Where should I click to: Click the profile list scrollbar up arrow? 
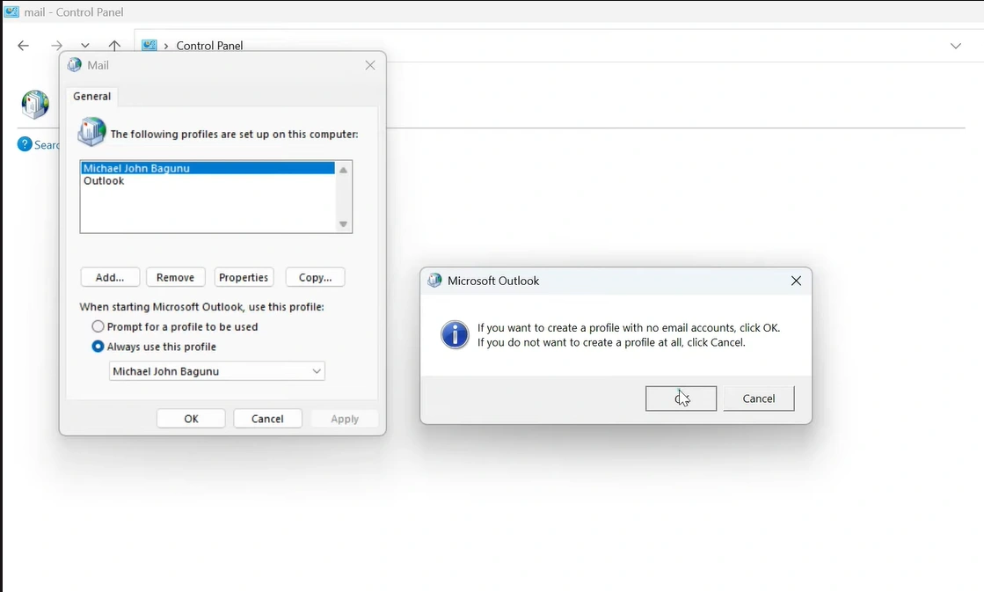tap(343, 170)
